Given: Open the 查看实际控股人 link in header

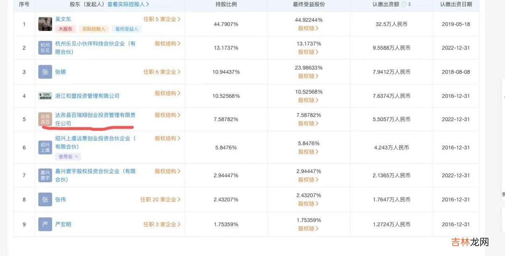Looking at the screenshot, I should tap(128, 4).
